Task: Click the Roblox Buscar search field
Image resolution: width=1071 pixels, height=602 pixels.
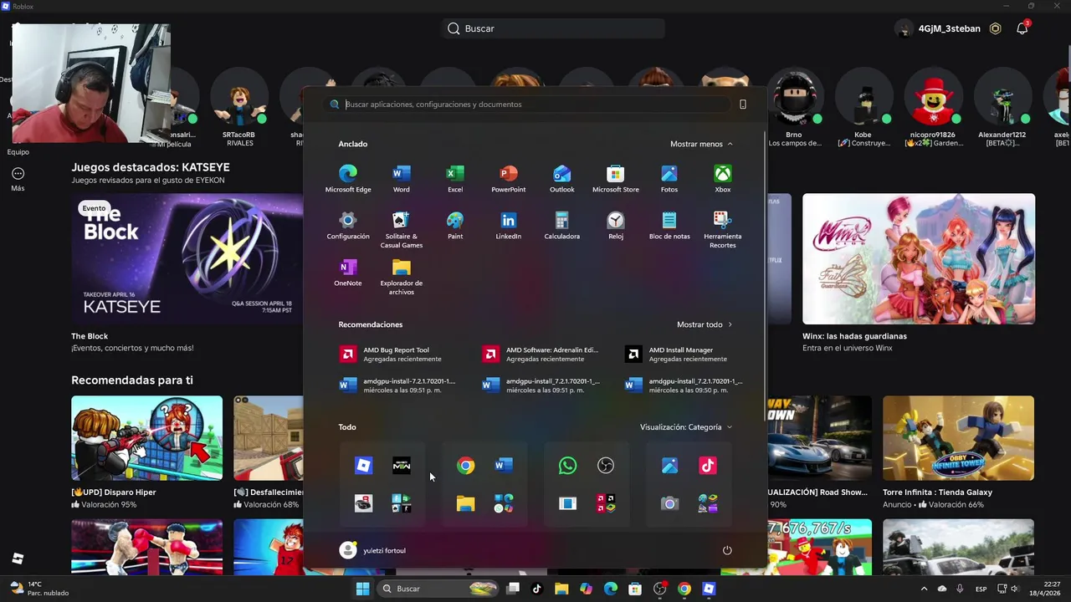Action: tap(553, 28)
